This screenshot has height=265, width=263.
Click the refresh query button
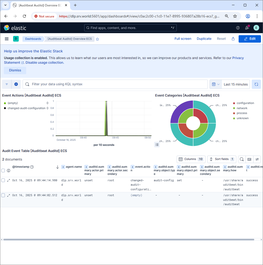point(256,84)
